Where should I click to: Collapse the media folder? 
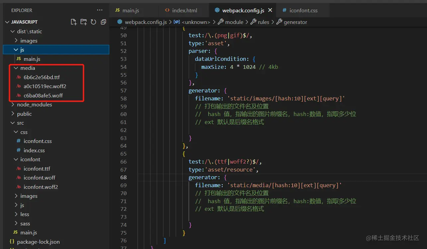tap(28, 68)
